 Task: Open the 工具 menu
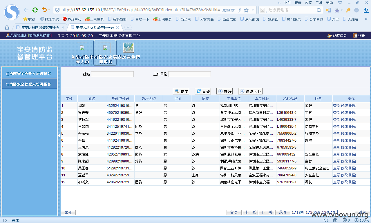(319, 3)
